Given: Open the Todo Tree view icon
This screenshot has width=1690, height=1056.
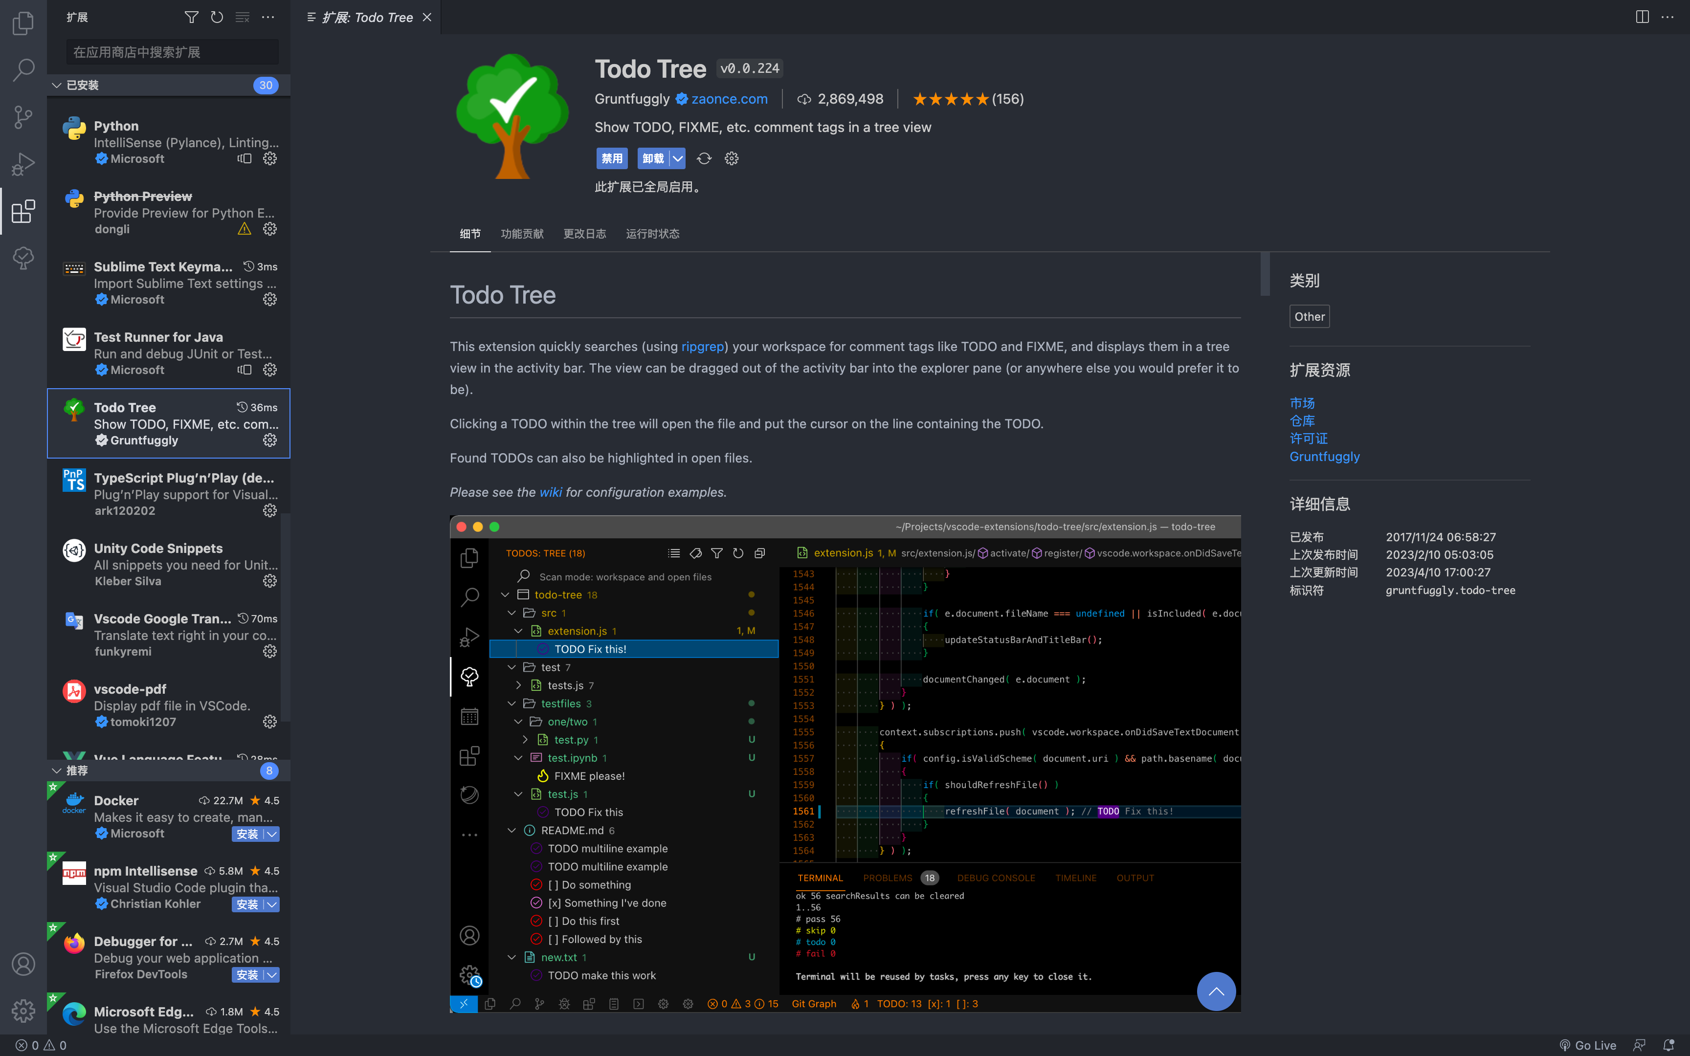Looking at the screenshot, I should point(23,258).
